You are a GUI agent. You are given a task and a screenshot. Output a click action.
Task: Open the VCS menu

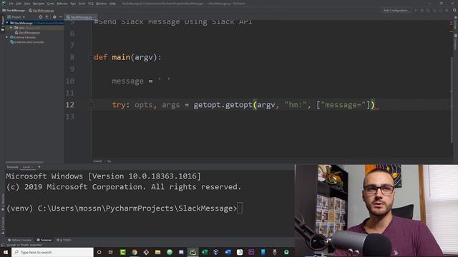coord(91,4)
